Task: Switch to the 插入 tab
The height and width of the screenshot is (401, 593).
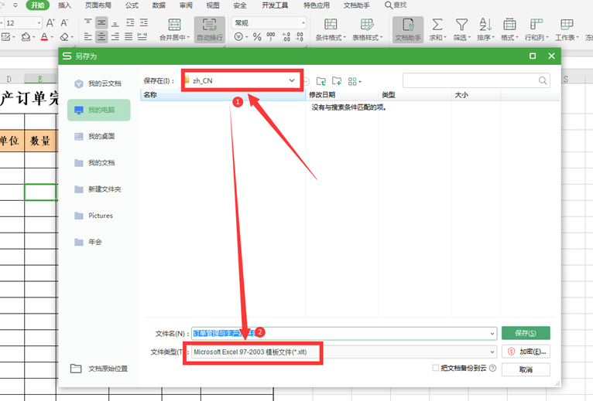Action: click(64, 5)
